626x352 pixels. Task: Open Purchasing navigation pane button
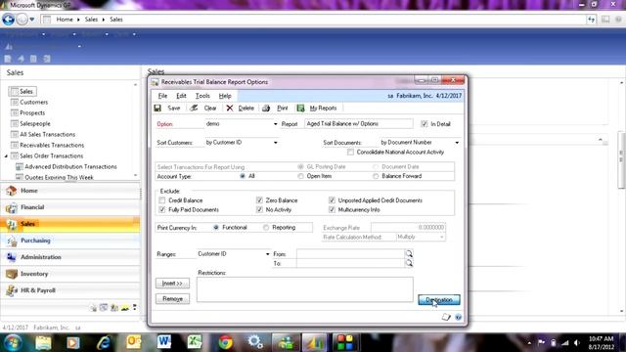70,241
